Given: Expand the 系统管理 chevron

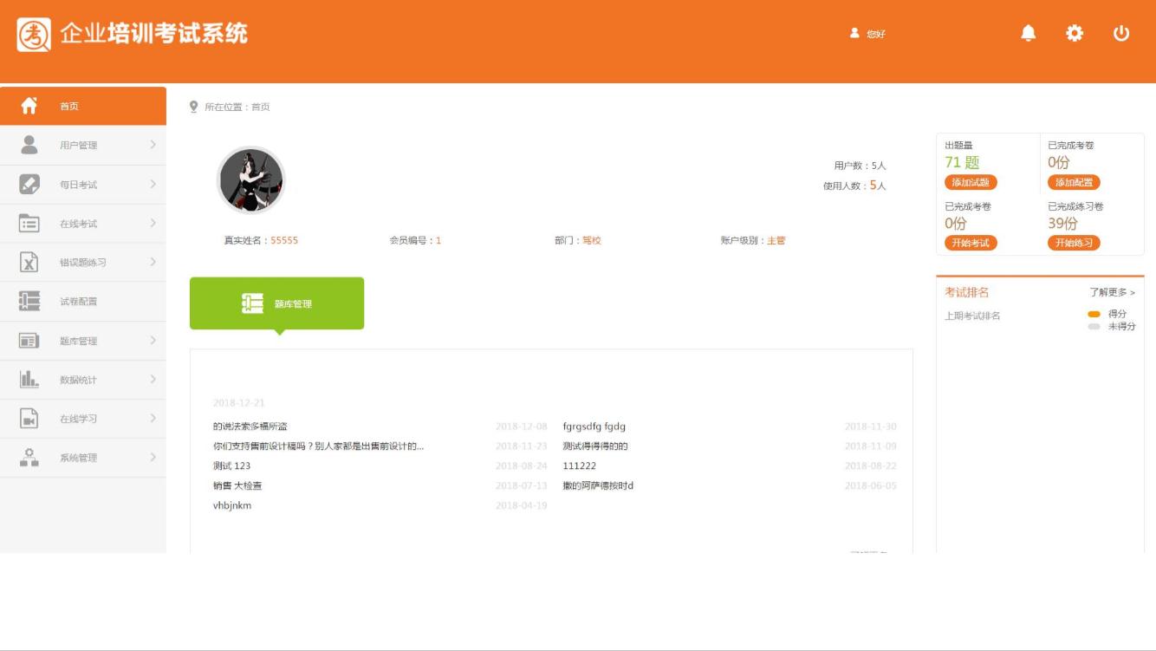Looking at the screenshot, I should [153, 457].
